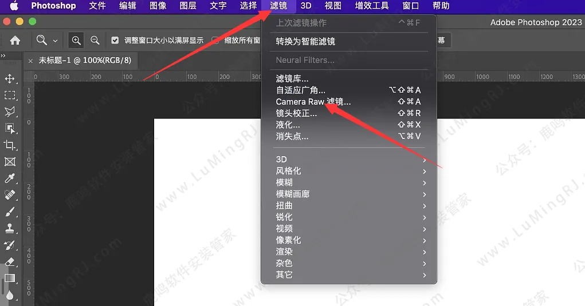Select the Object Selection tool
Image resolution: width=585 pixels, height=306 pixels.
[10, 129]
